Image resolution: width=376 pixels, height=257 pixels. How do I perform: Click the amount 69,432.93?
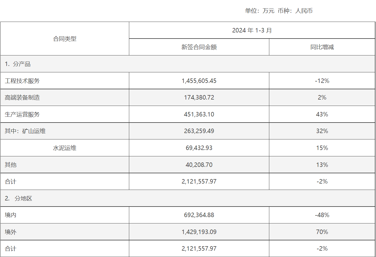199,148
